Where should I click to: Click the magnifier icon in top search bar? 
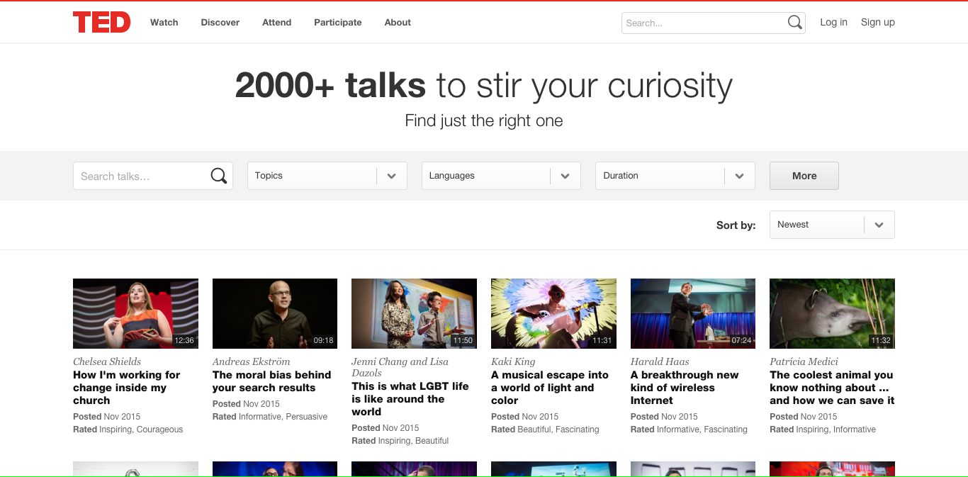click(x=794, y=23)
